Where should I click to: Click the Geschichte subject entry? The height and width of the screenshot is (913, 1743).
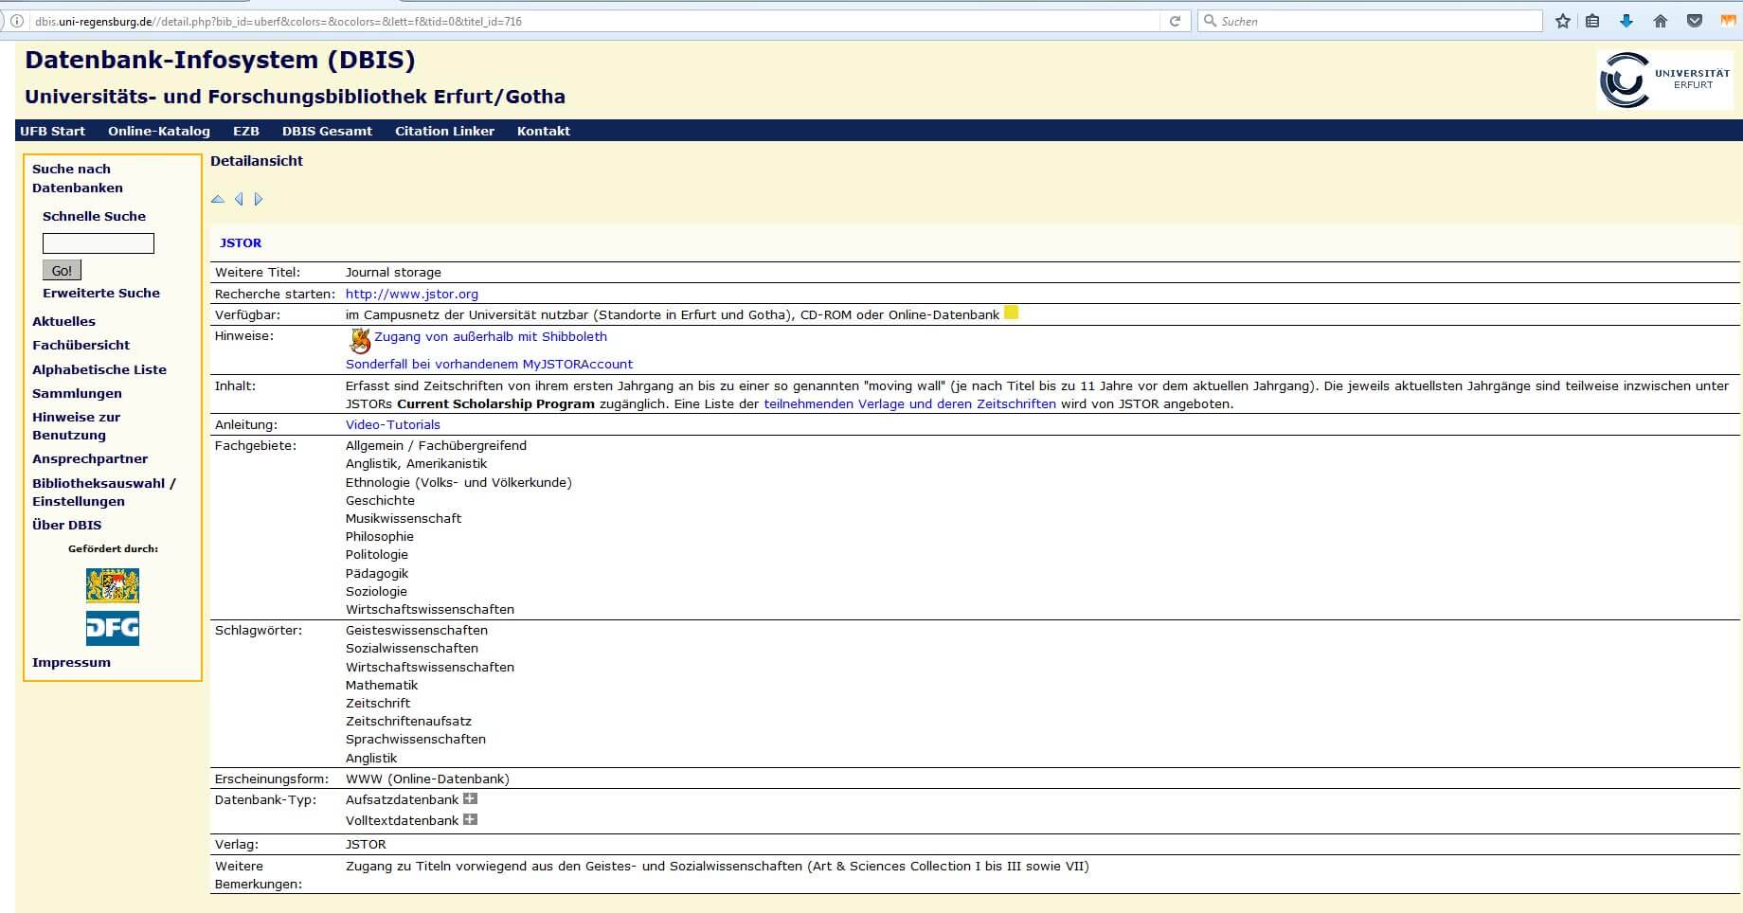[380, 500]
